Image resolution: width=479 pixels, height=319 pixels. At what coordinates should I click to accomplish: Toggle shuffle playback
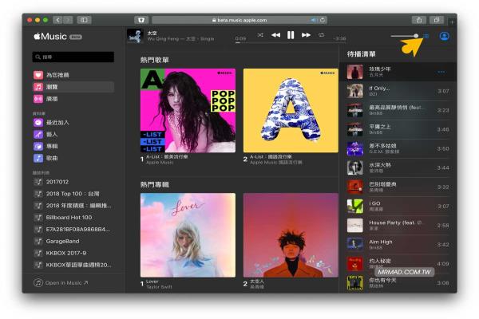(260, 35)
